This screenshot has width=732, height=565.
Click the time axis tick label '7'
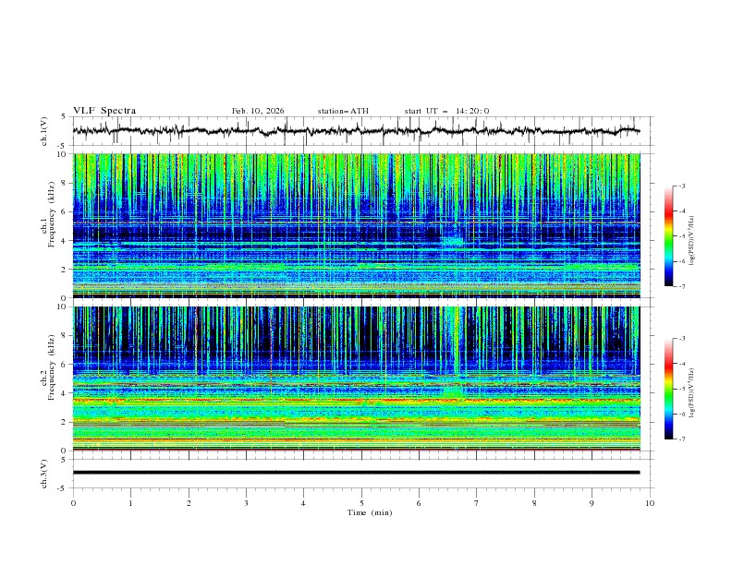coord(477,503)
